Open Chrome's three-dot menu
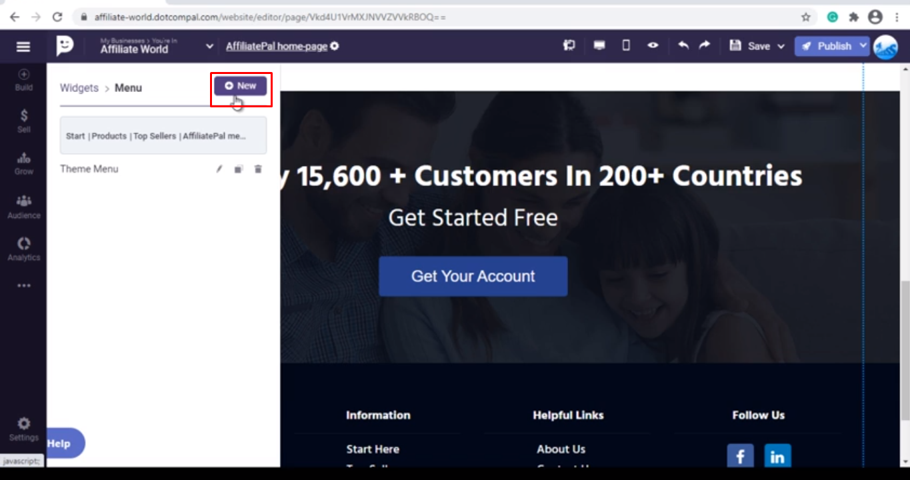This screenshot has width=910, height=480. point(897,17)
